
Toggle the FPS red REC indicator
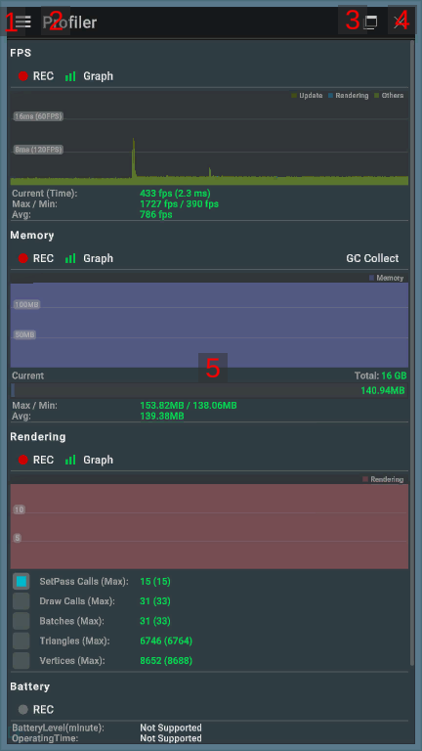(23, 76)
